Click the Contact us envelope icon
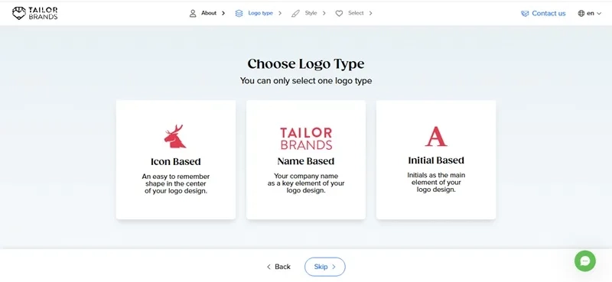Screen dimensions: 612x282 click(x=525, y=14)
